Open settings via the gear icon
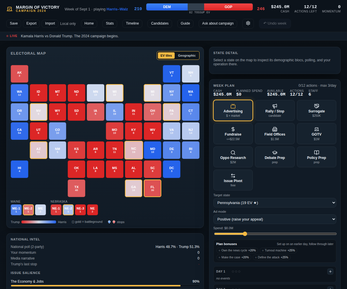347x289 pixels. pos(248,23)
